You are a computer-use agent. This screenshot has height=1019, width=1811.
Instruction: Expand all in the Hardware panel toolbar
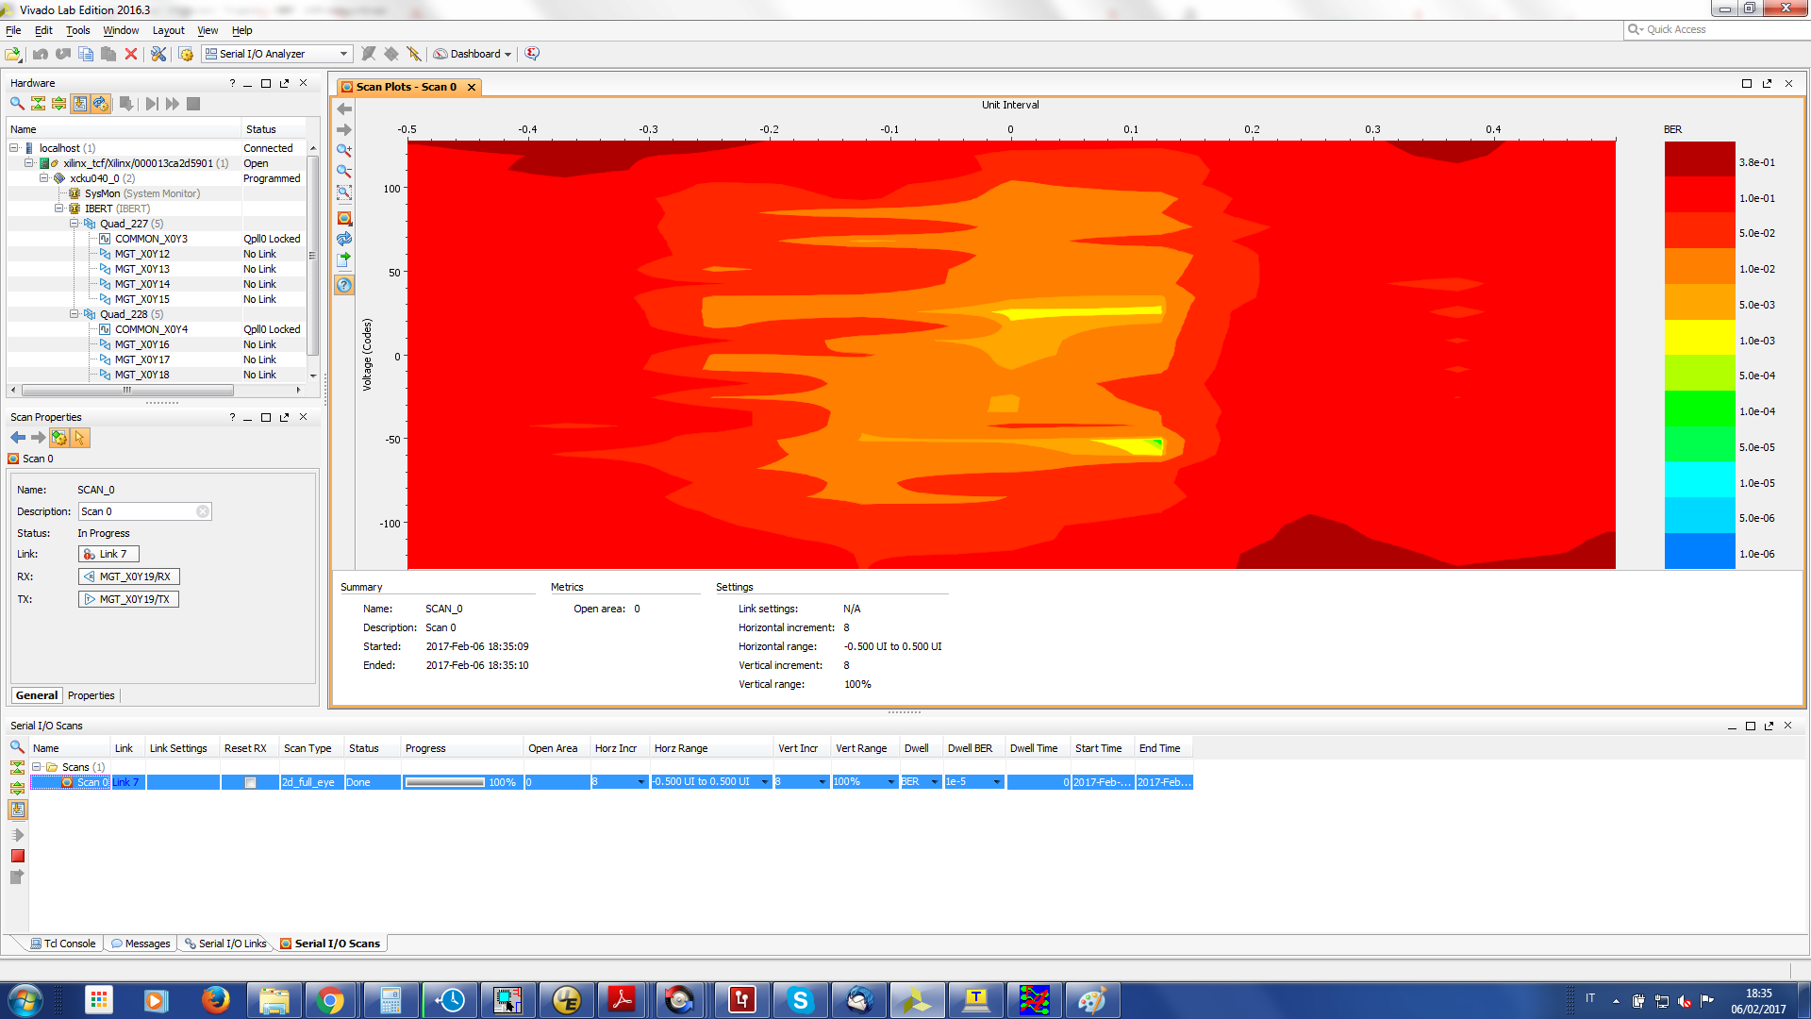pyautogui.click(x=58, y=104)
